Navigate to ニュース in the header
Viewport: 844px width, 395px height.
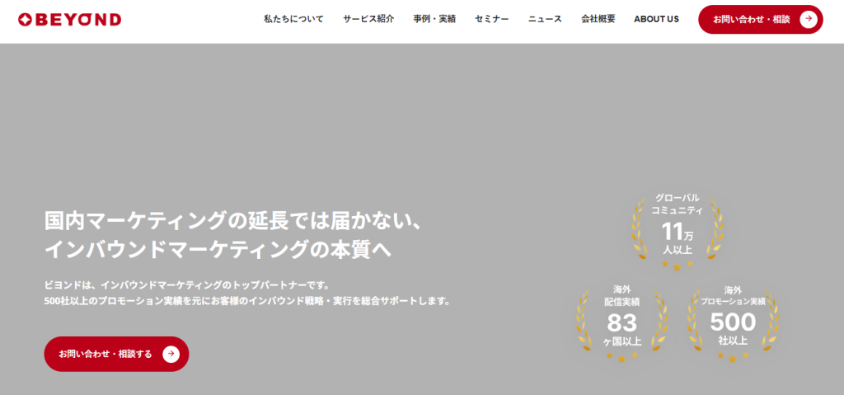(545, 19)
